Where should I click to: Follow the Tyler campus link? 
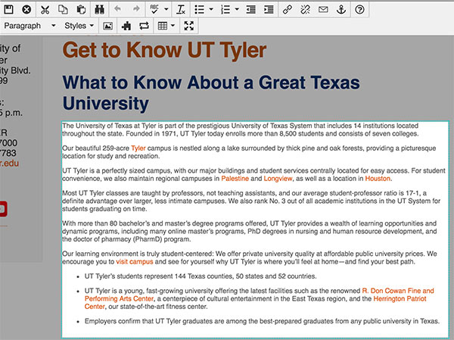[x=138, y=148]
